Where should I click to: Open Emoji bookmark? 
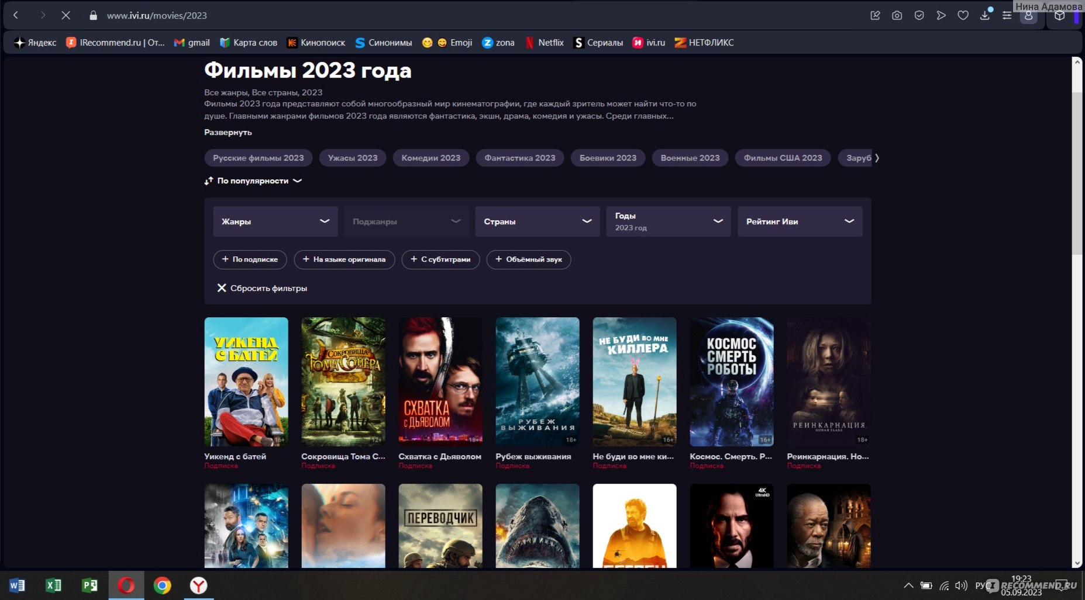coord(447,43)
